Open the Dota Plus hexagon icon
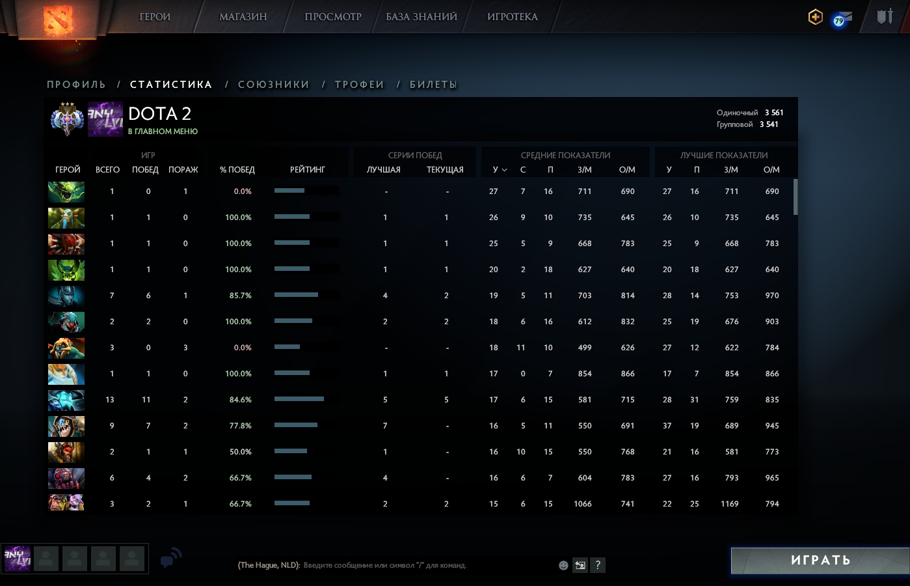The width and height of the screenshot is (910, 586). [816, 17]
